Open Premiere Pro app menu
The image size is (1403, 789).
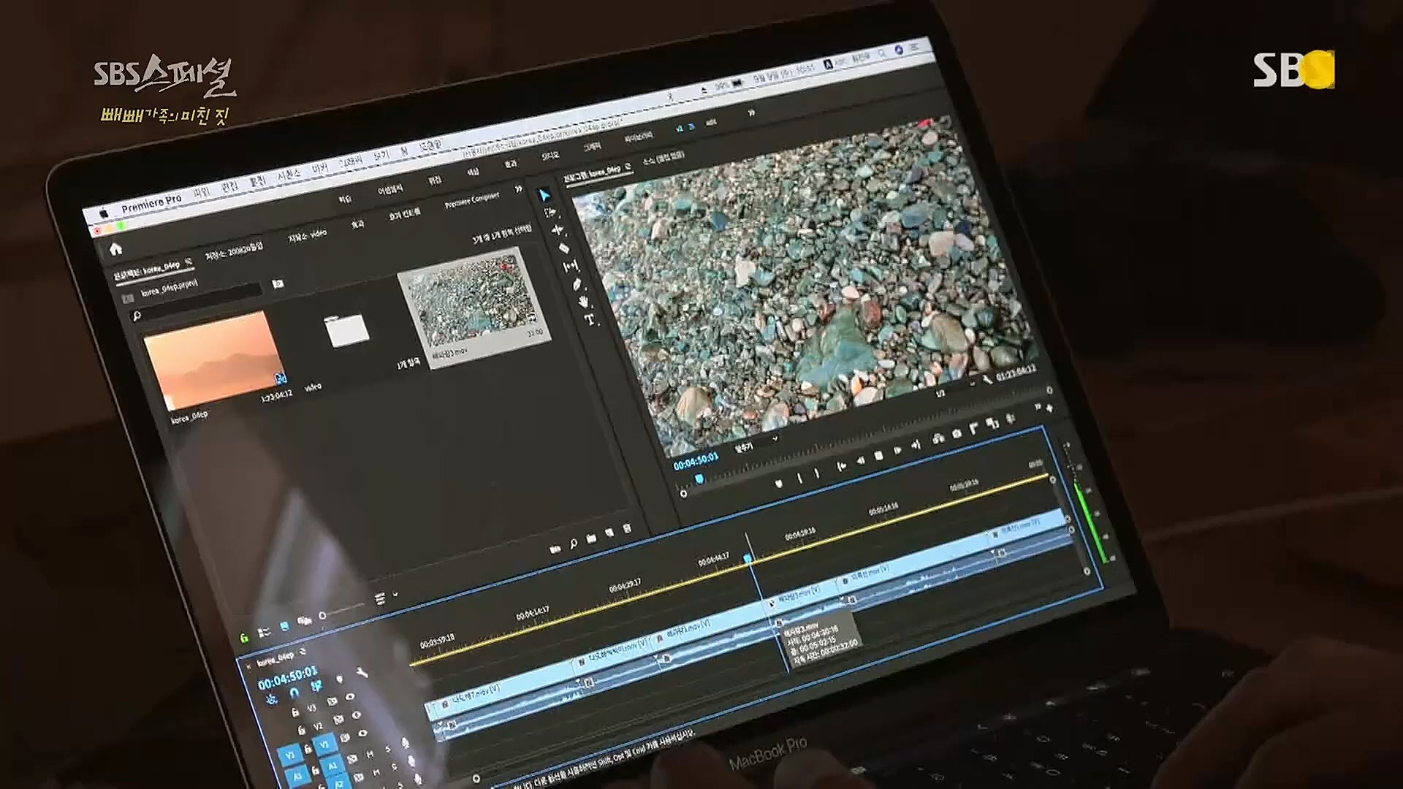point(151,205)
